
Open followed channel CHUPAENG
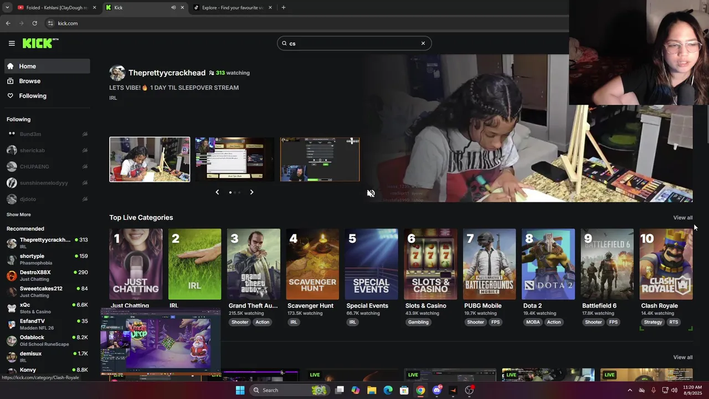point(47,166)
